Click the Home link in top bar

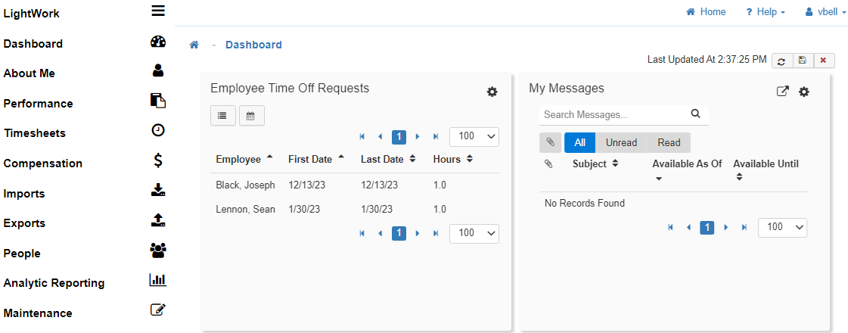tap(706, 12)
